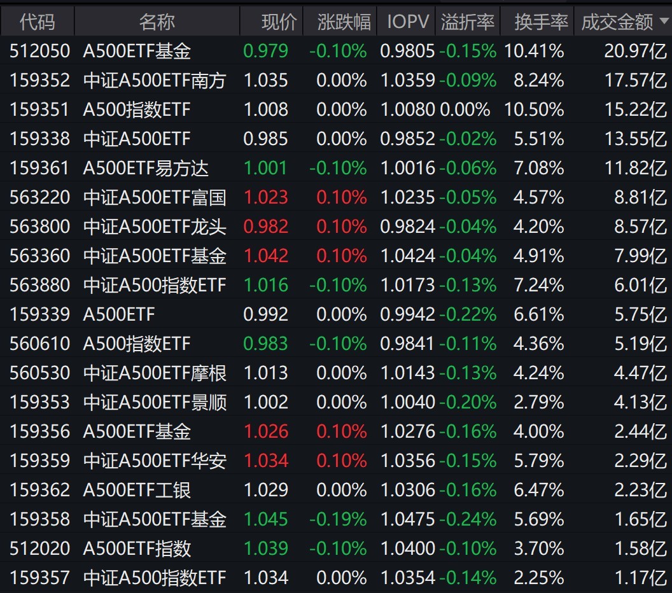This screenshot has height=593, width=672.
Task: Select the 中证A500ETF龙头 fund name
Action: pyautogui.click(x=155, y=227)
